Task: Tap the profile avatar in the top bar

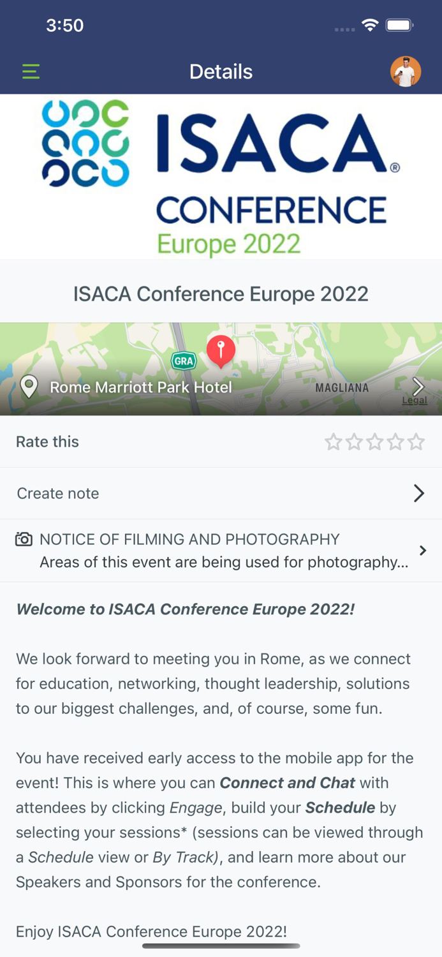Action: 406,71
